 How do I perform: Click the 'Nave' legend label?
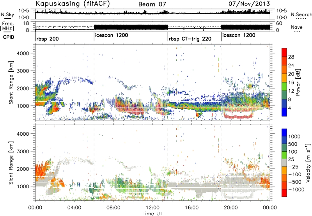point(297,27)
